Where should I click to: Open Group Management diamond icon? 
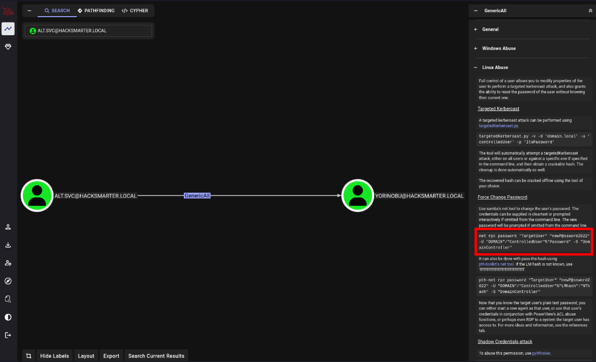point(8,46)
